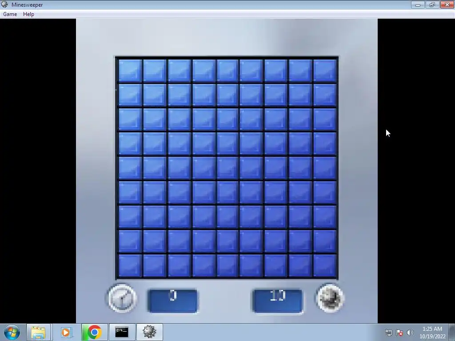Uncover tile in row 1, column 5

(x=227, y=71)
